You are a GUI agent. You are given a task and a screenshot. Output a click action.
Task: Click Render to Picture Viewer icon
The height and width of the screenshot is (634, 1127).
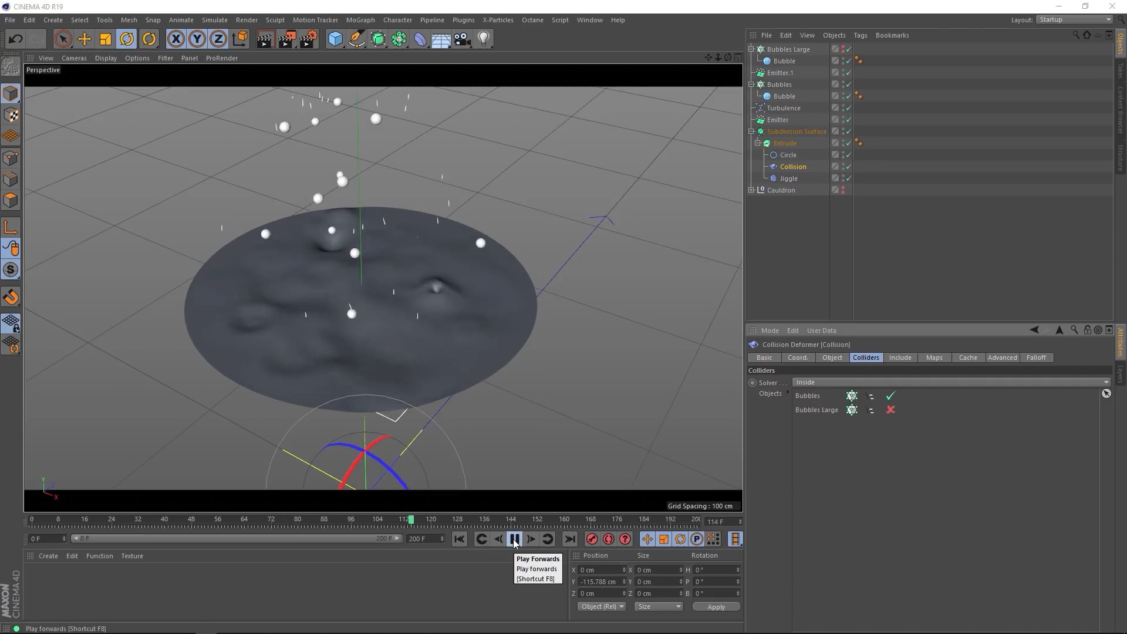[x=287, y=39]
